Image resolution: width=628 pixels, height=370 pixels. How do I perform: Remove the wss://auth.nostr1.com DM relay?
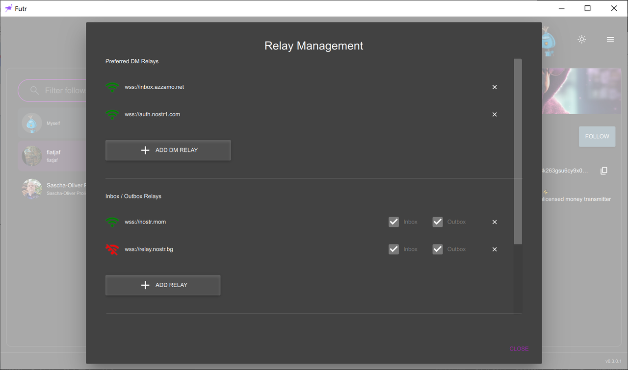[495, 115]
